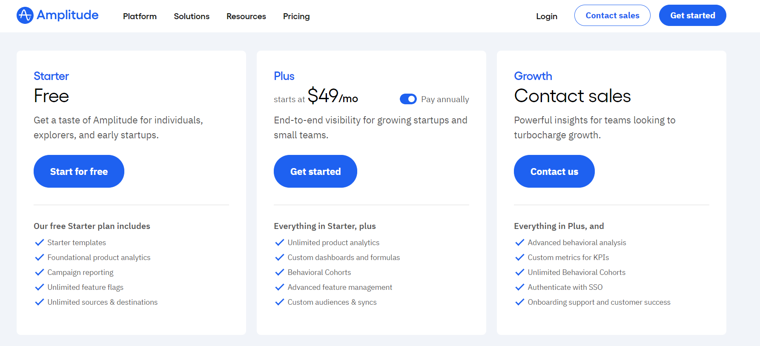The width and height of the screenshot is (760, 346).
Task: Click the Amplitude wordmark text
Action: (x=68, y=15)
